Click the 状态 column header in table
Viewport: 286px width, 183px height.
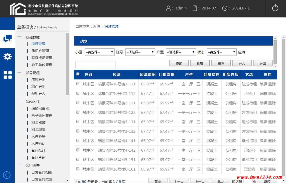(x=249, y=75)
